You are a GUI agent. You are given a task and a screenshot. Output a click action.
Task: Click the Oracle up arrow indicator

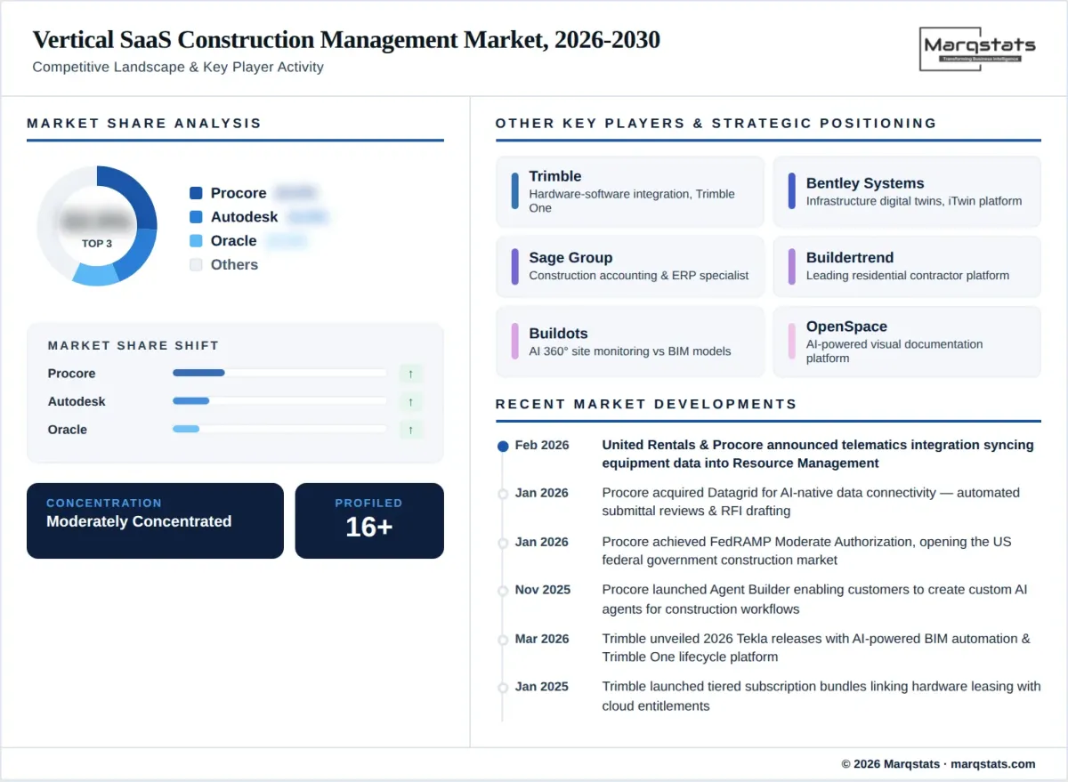pyautogui.click(x=410, y=430)
